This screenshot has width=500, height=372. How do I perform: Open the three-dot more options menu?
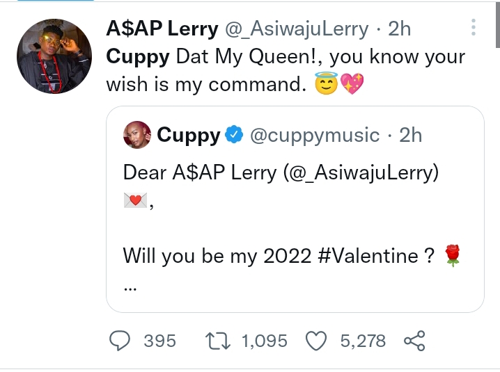click(x=474, y=27)
